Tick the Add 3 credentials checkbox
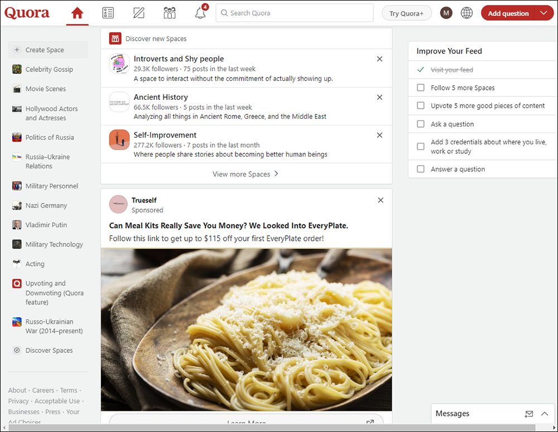The height and width of the screenshot is (432, 558). point(421,147)
